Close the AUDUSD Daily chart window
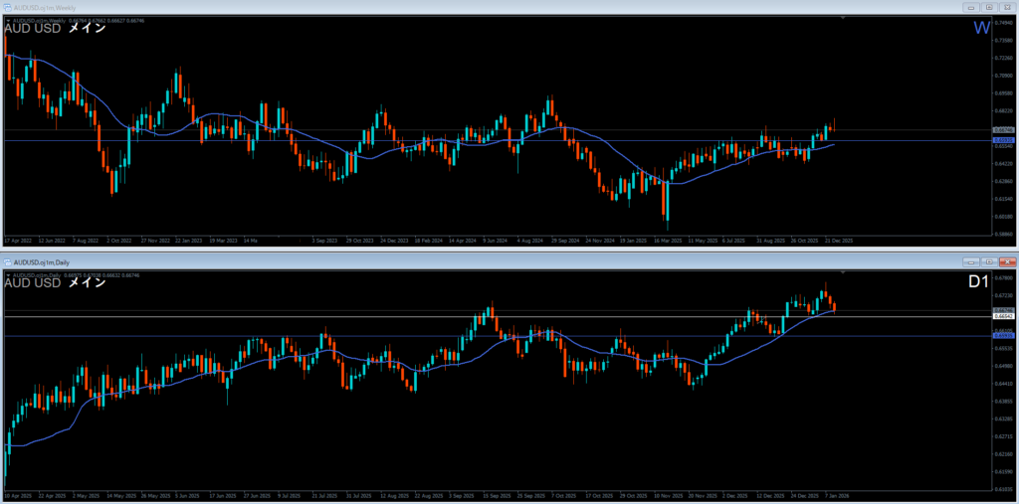Image resolution: width=1019 pixels, height=504 pixels. tap(1006, 260)
